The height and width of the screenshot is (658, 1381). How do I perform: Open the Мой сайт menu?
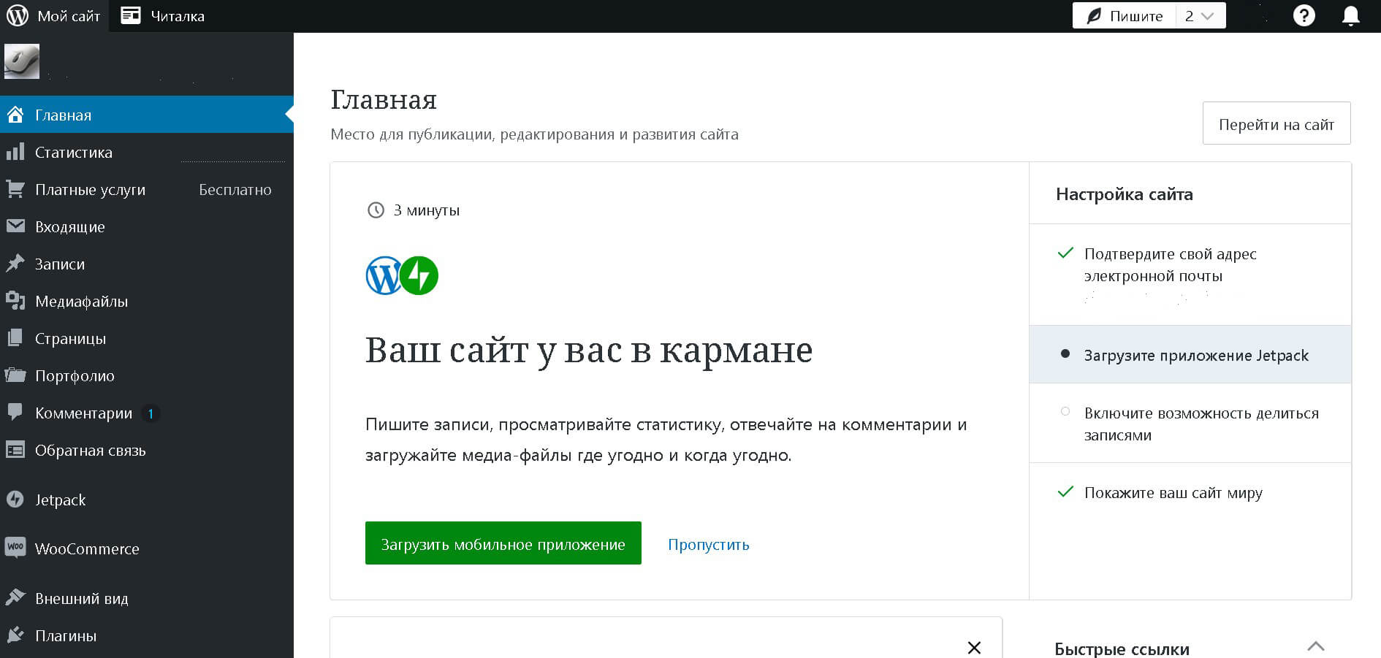54,16
